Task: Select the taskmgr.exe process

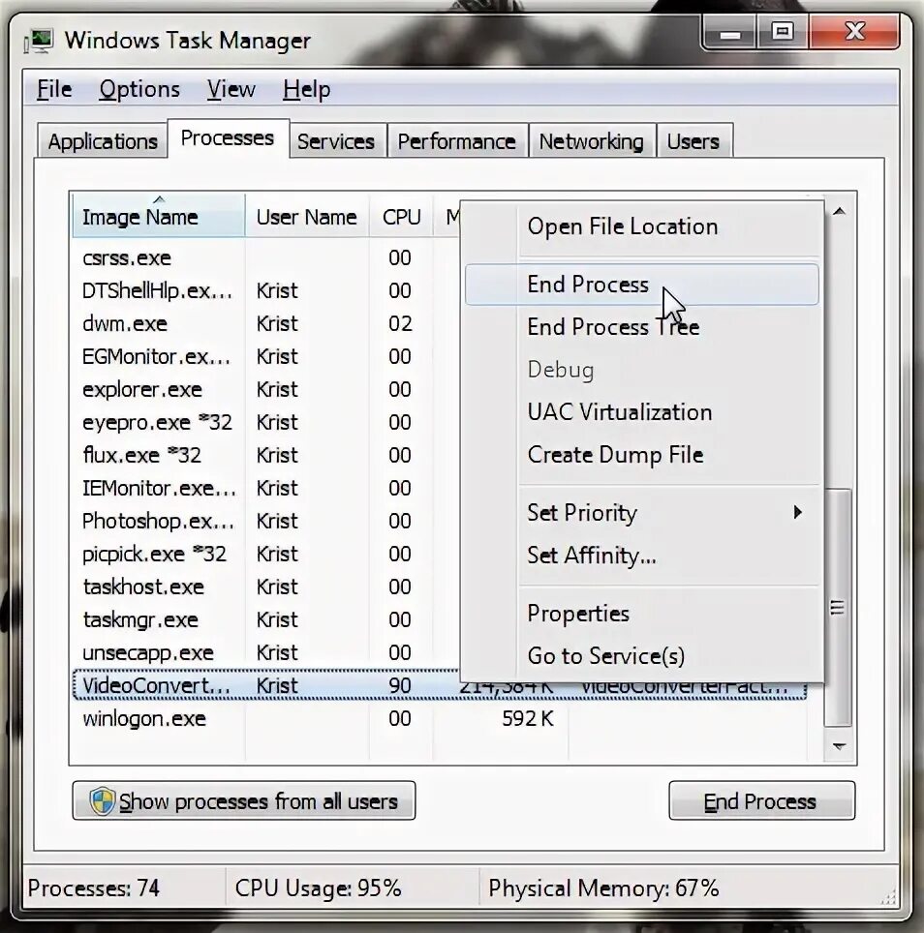Action: [265, 620]
